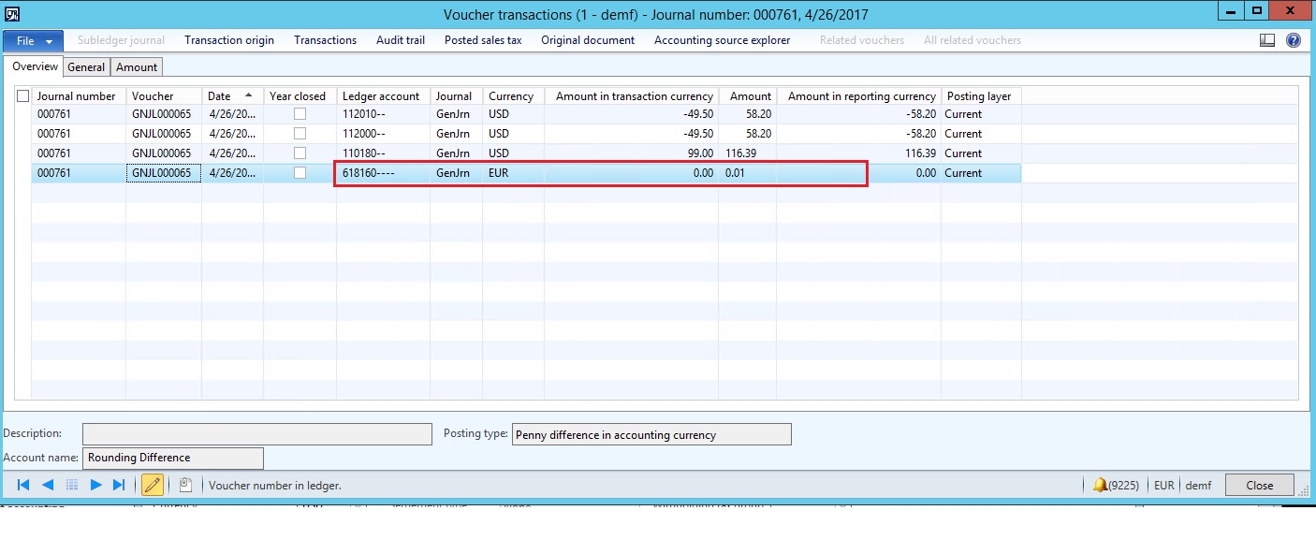Expand the File menu dropdown

(34, 40)
